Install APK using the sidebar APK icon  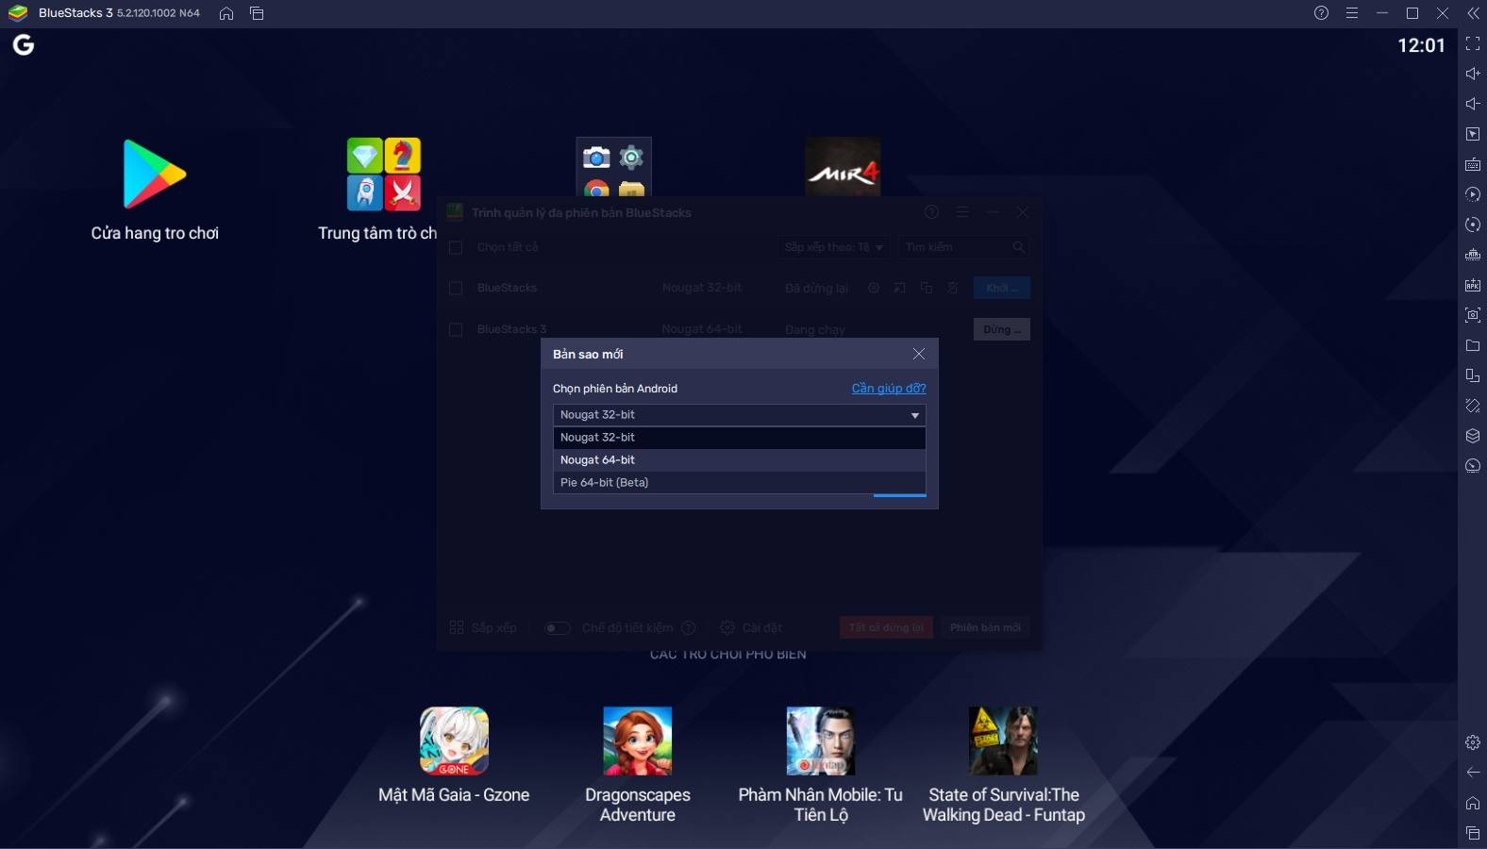1473,285
